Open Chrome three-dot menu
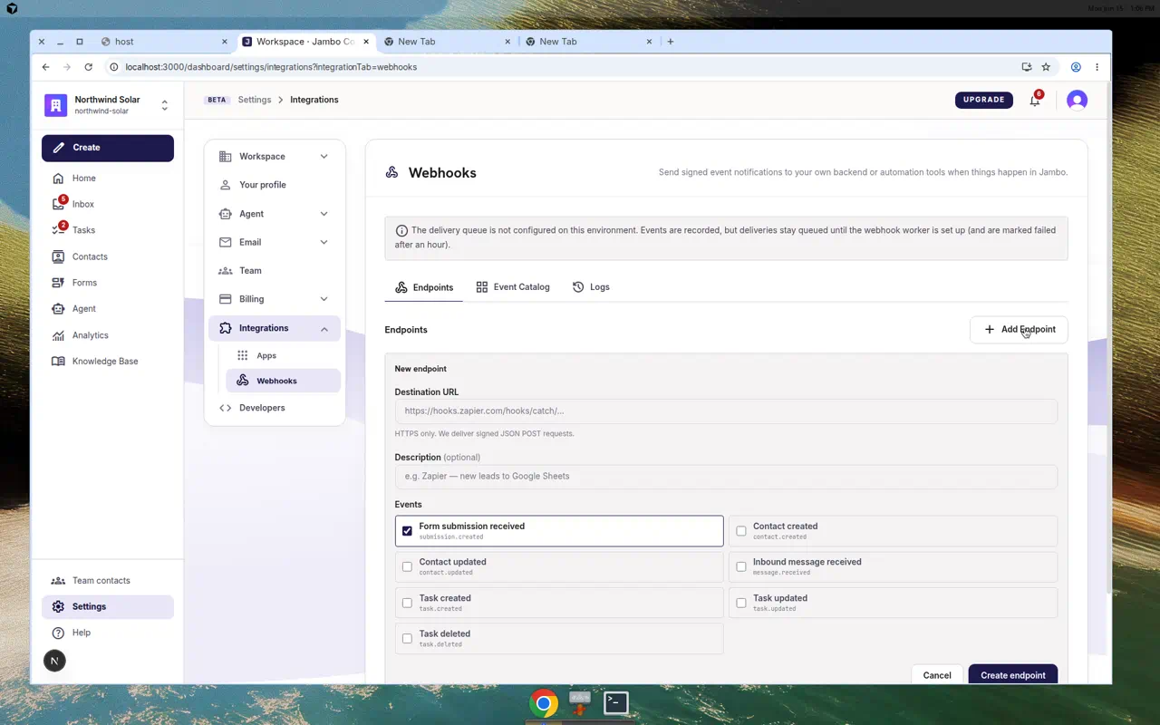Image resolution: width=1160 pixels, height=725 pixels. coord(1097,67)
